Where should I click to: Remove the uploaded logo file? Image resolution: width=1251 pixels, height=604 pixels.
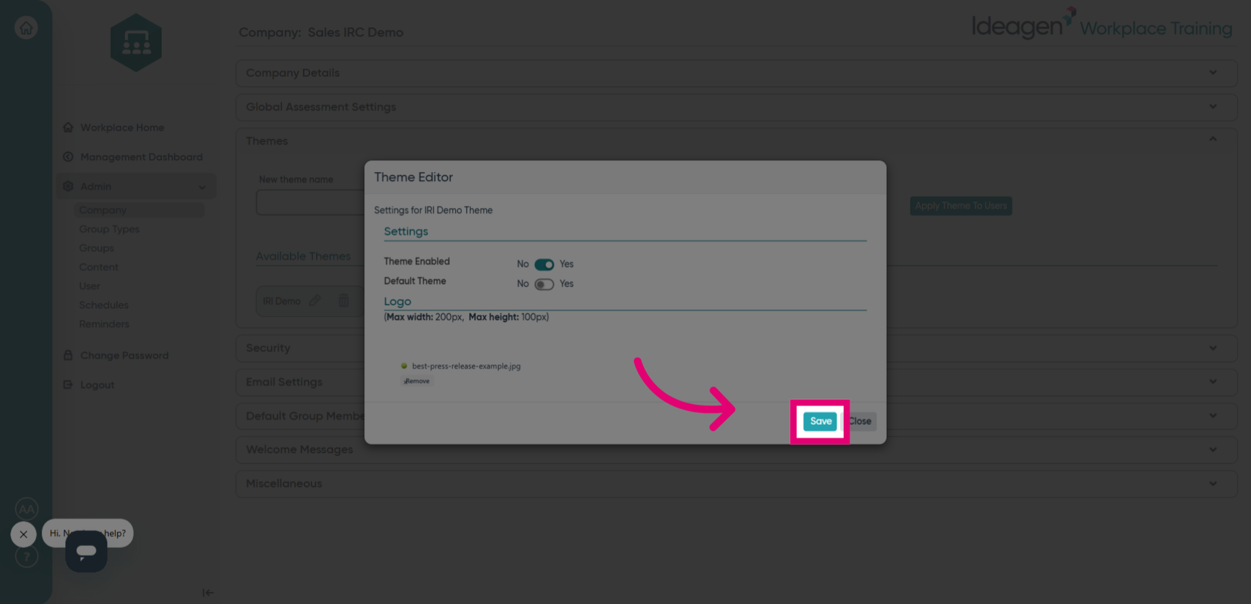(417, 381)
